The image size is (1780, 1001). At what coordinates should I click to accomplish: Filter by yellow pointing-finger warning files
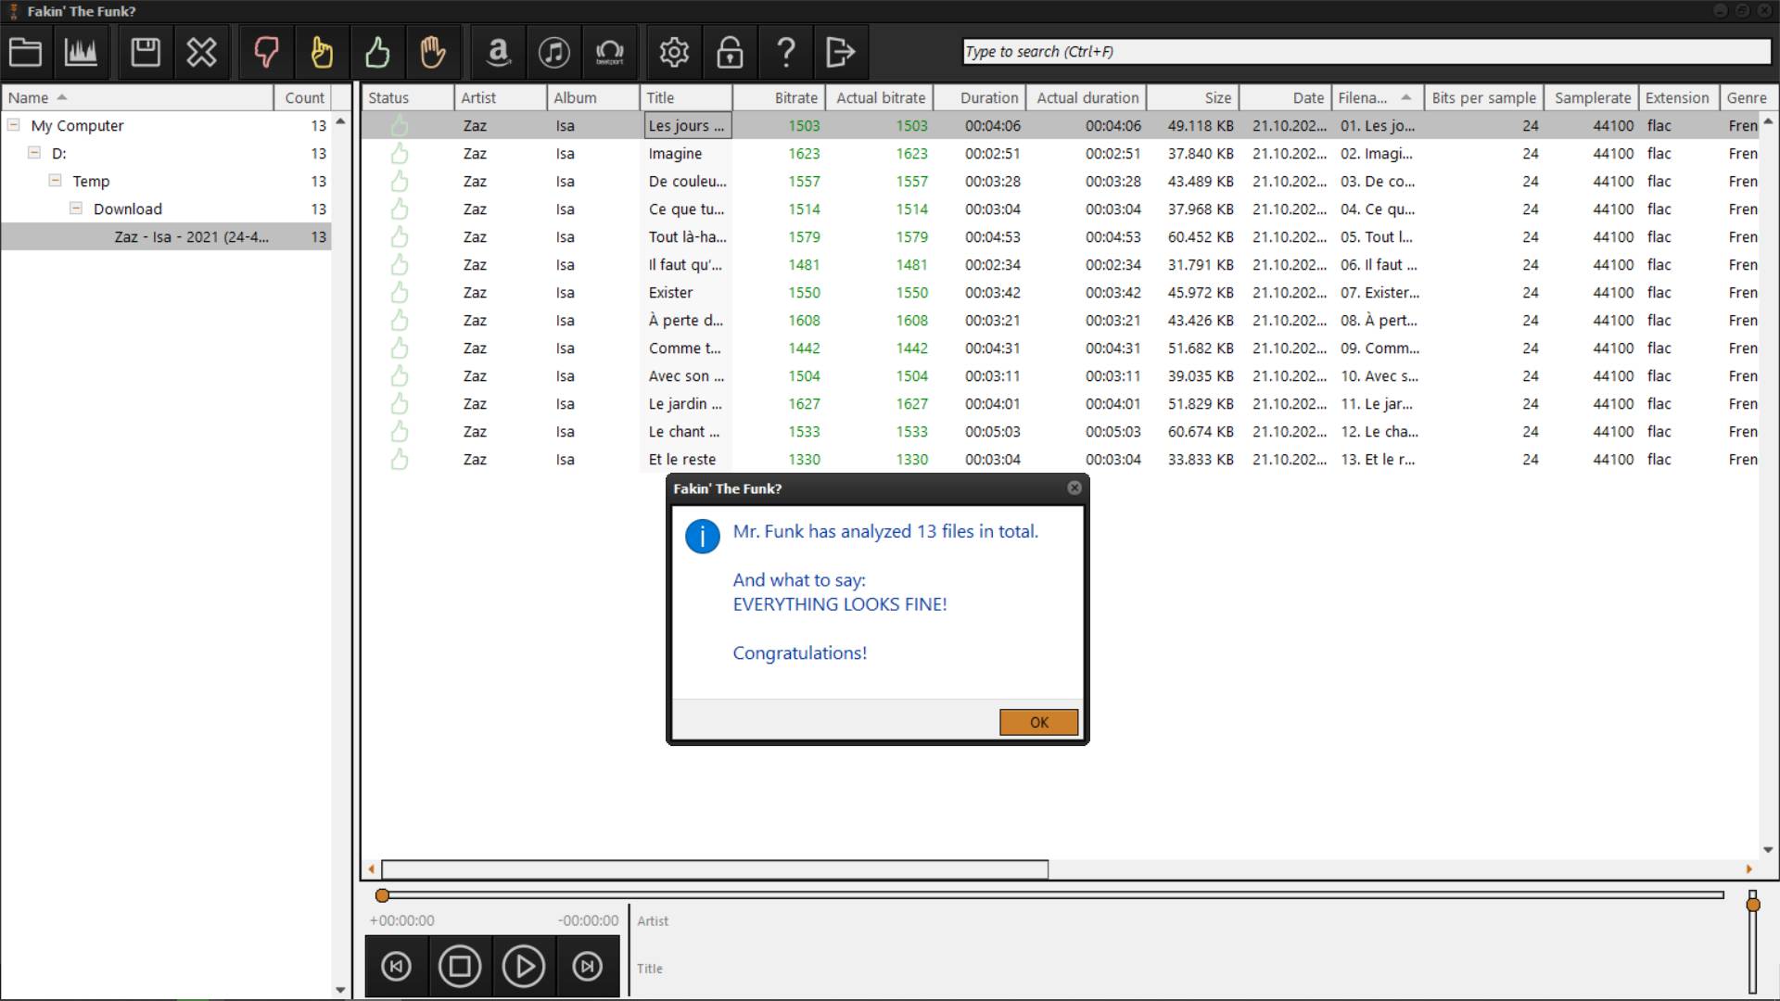(322, 52)
